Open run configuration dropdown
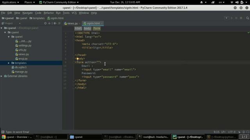This screenshot has width=250, height=140. point(227,18)
